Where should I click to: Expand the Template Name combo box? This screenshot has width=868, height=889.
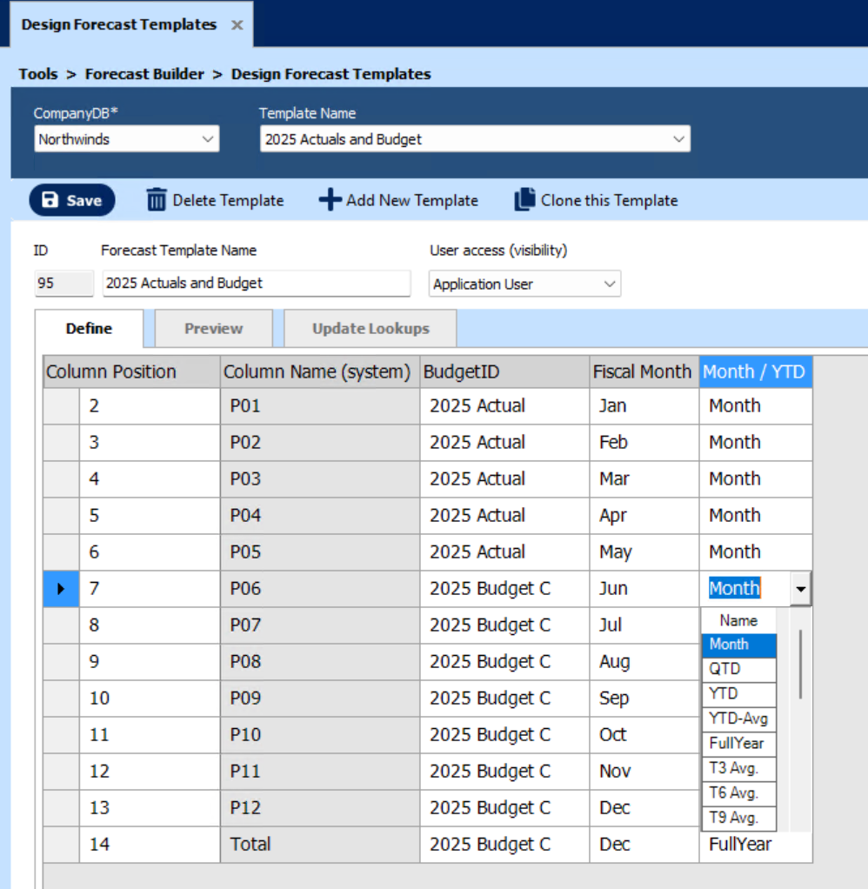click(x=678, y=139)
